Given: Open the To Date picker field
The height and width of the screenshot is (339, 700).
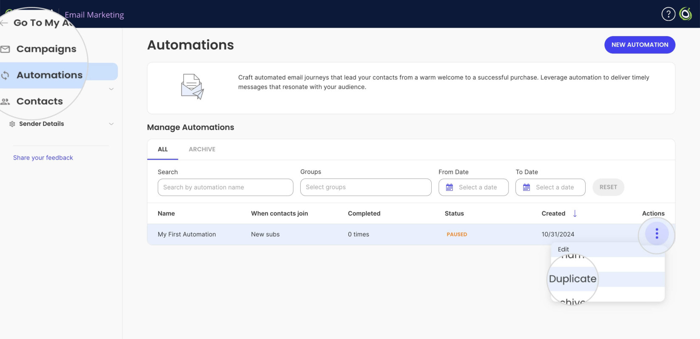Looking at the screenshot, I should coord(550,187).
